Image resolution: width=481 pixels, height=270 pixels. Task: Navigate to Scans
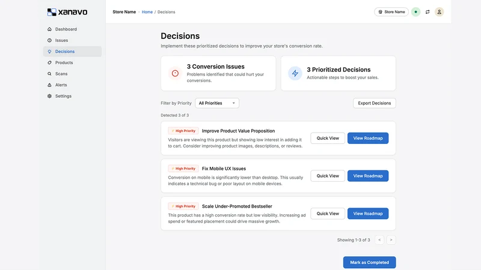pyautogui.click(x=72, y=74)
